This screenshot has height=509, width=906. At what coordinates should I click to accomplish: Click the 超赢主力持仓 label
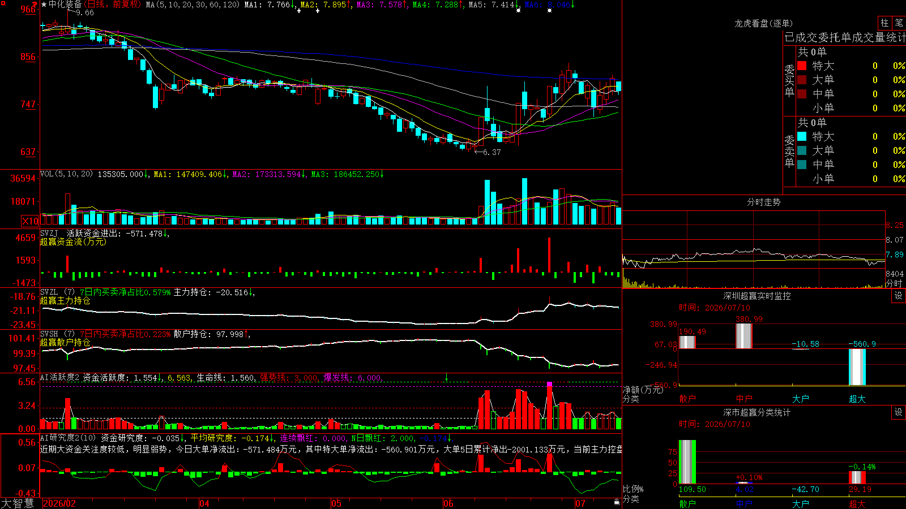tap(65, 300)
